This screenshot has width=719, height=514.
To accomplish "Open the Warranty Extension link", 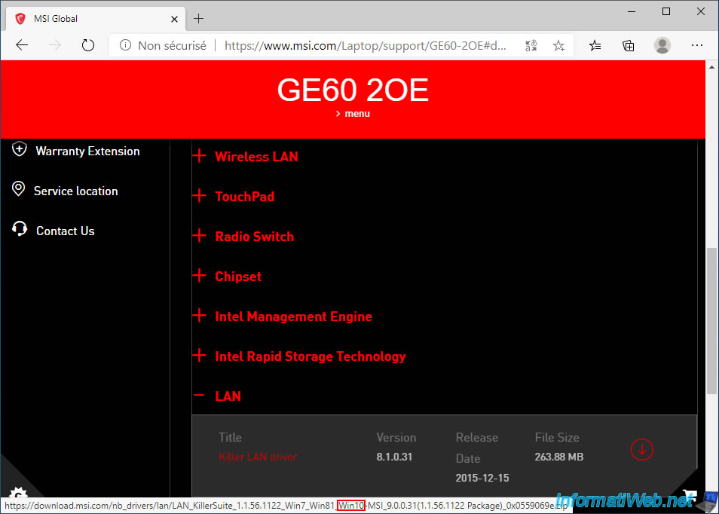I will [x=87, y=151].
